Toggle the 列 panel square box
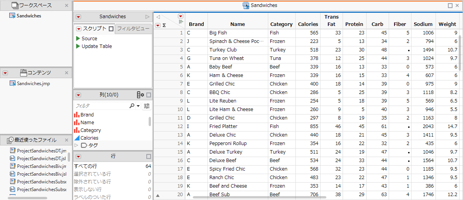Viewport: 463px width, 200px height. (149, 95)
